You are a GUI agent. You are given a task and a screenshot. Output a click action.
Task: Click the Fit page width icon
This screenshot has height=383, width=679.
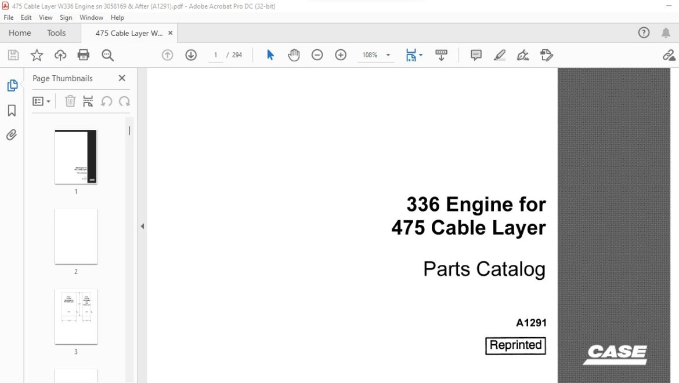410,55
